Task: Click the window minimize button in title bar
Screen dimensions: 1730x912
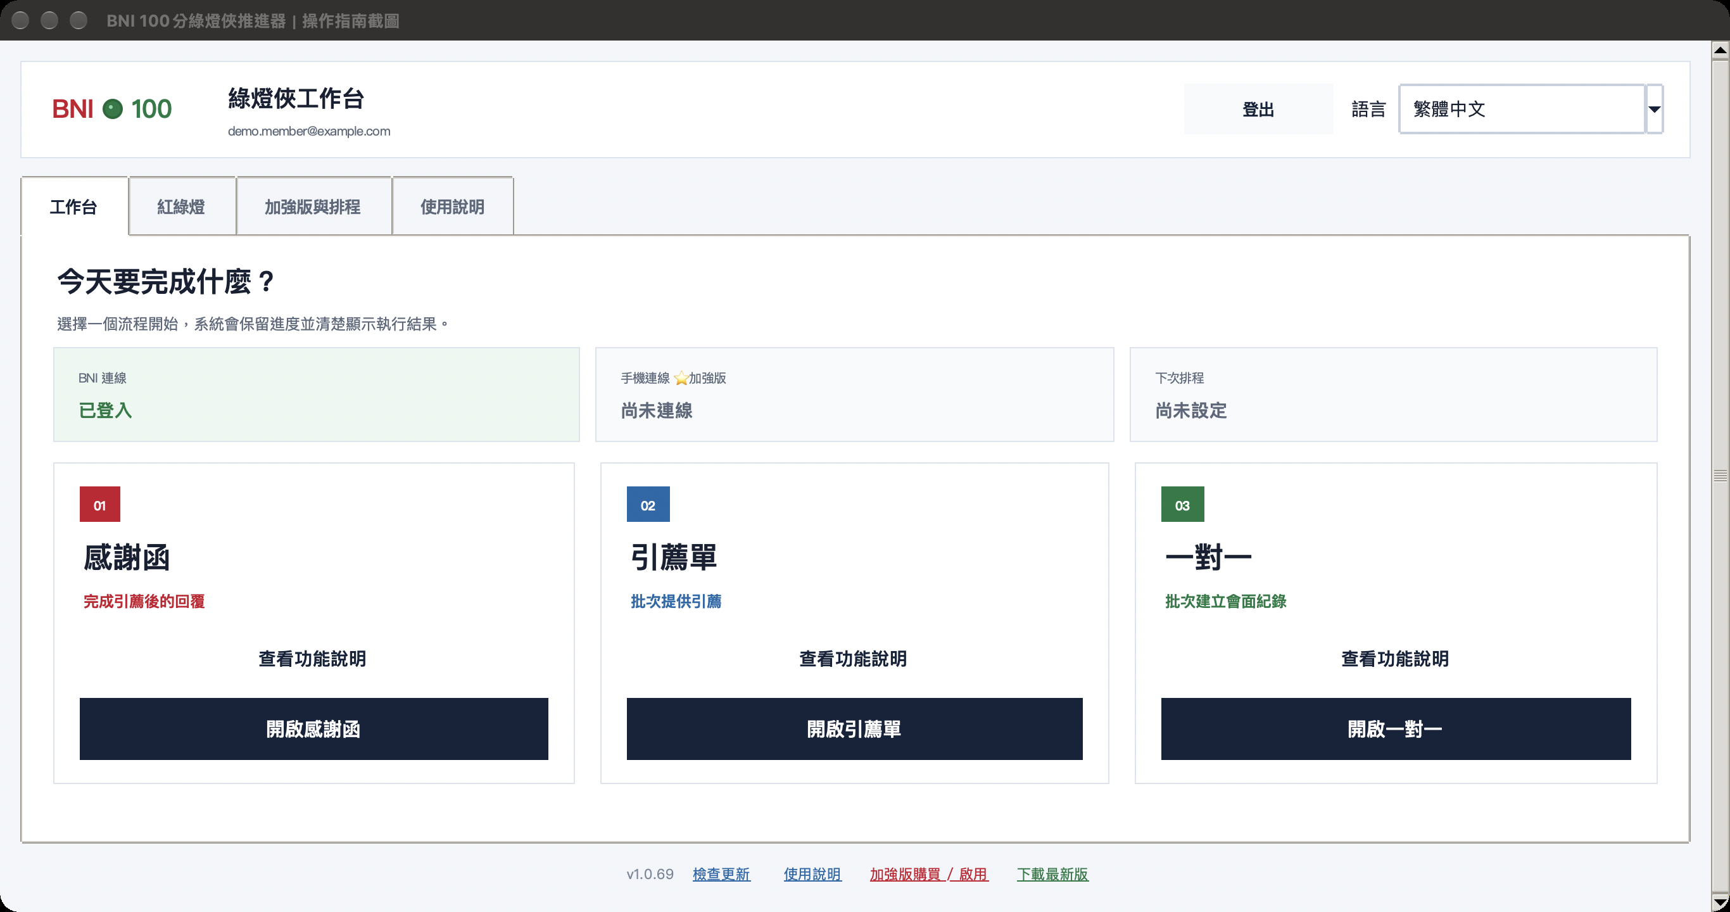Action: click(49, 21)
